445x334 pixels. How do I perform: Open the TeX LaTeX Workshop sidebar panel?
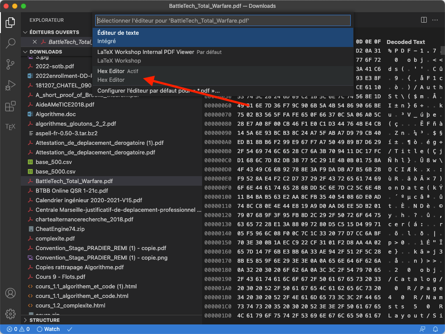(10, 127)
